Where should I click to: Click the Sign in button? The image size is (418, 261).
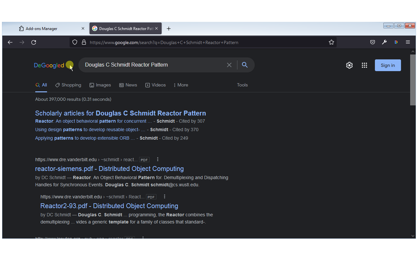tap(388, 65)
